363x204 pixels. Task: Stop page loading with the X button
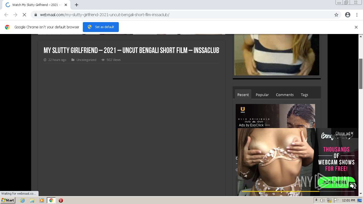24,15
